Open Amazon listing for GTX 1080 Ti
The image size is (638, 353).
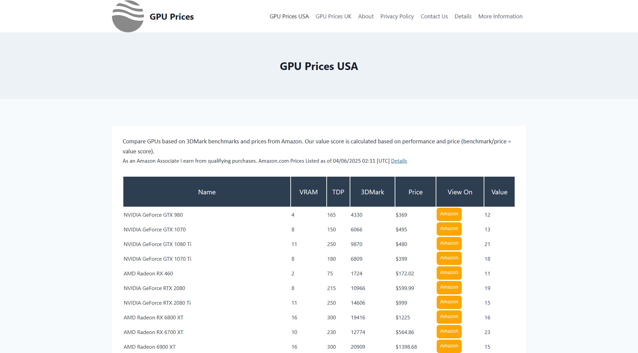[449, 243]
